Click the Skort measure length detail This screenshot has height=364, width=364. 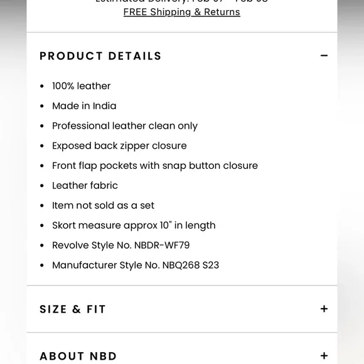pyautogui.click(x=134, y=226)
